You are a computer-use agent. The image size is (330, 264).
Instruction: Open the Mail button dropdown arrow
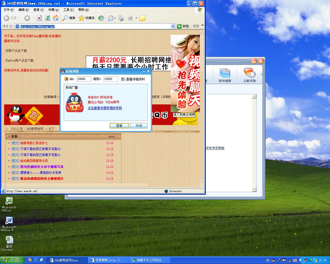pos(115,18)
